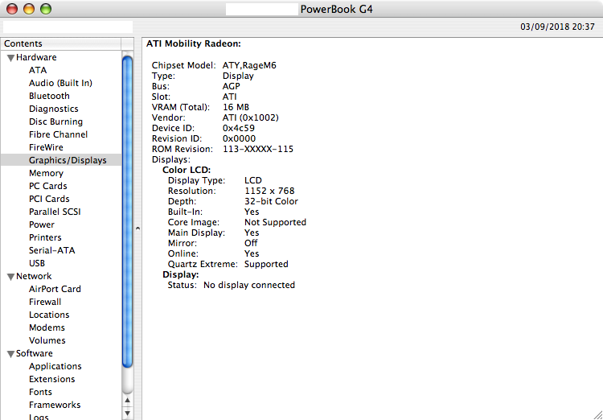The image size is (603, 420).
Task: Select Printers in the sidebar
Action: [x=45, y=237]
